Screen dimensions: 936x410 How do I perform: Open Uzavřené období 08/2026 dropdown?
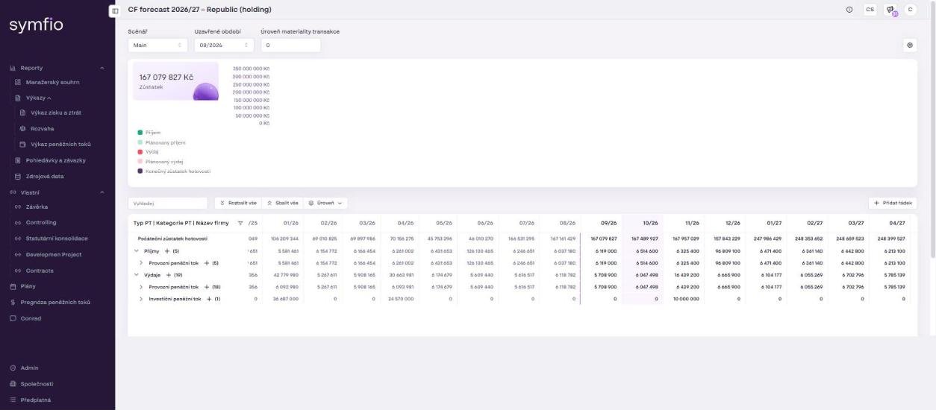click(x=224, y=45)
